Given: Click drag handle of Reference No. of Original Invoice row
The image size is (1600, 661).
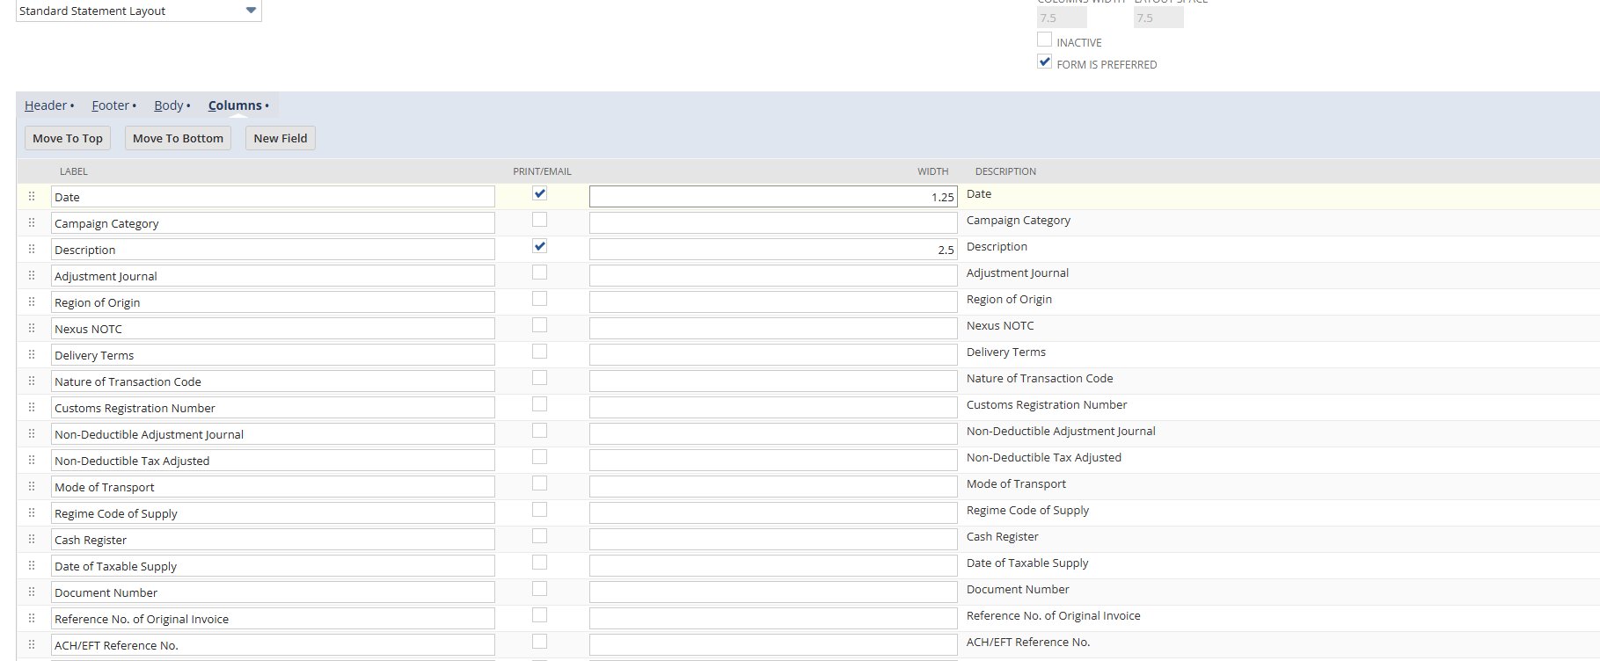Looking at the screenshot, I should point(32,618).
